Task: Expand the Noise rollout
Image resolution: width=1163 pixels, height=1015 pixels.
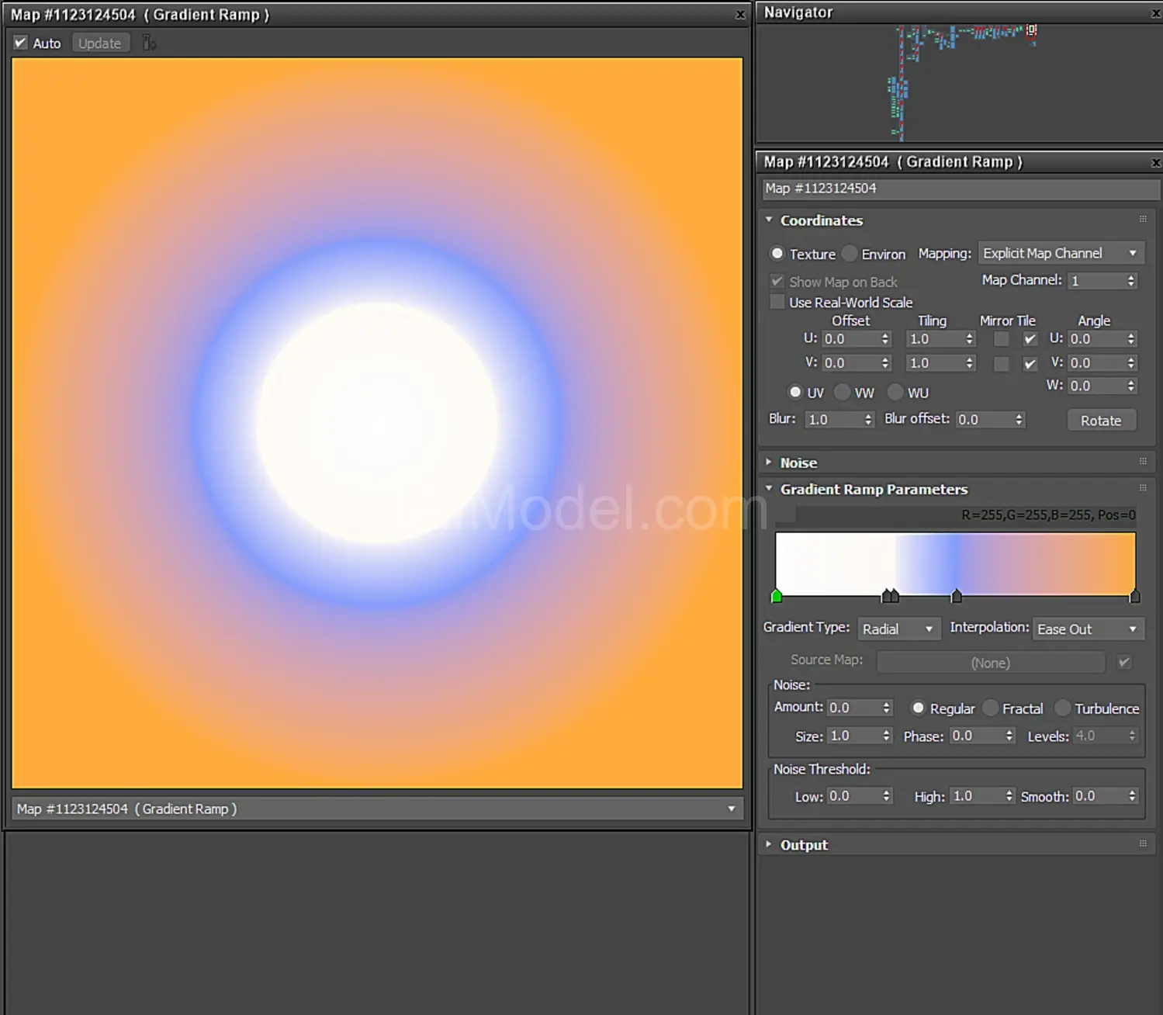Action: click(x=769, y=462)
